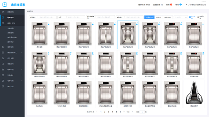
Task: Expand the 用户管理 sidebar menu
Action: pyautogui.click(x=22, y=58)
